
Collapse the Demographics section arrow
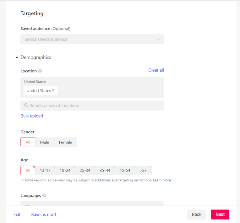pos(17,57)
